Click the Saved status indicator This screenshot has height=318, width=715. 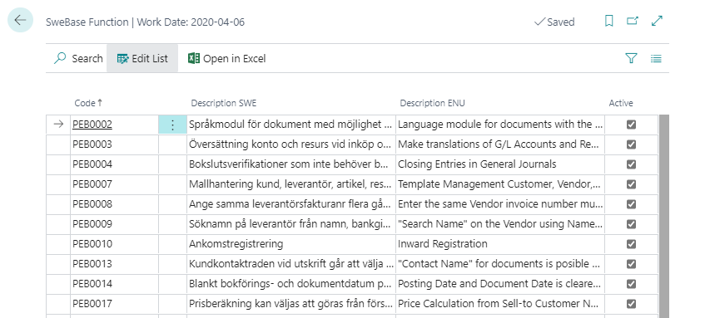coord(554,22)
